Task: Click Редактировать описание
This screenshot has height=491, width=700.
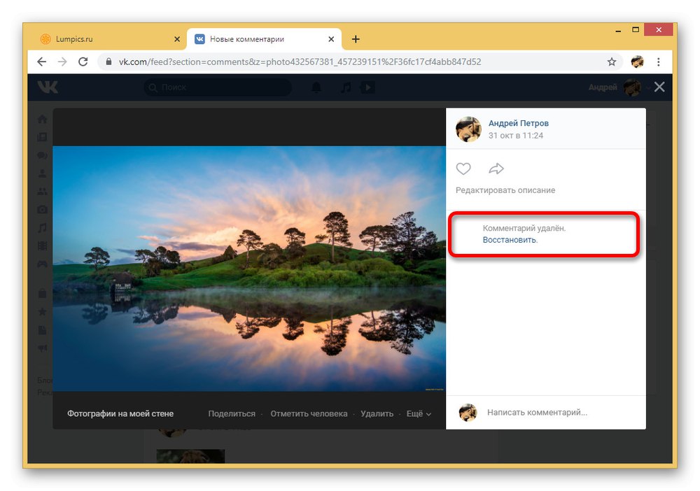Action: coord(505,190)
